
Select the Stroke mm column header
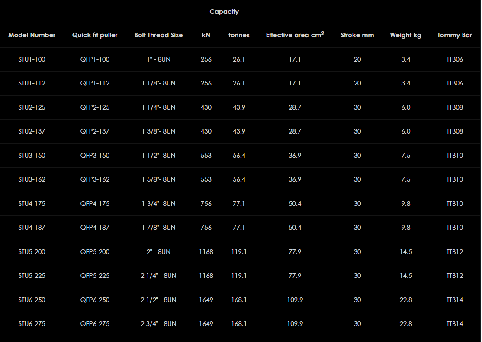pos(357,35)
